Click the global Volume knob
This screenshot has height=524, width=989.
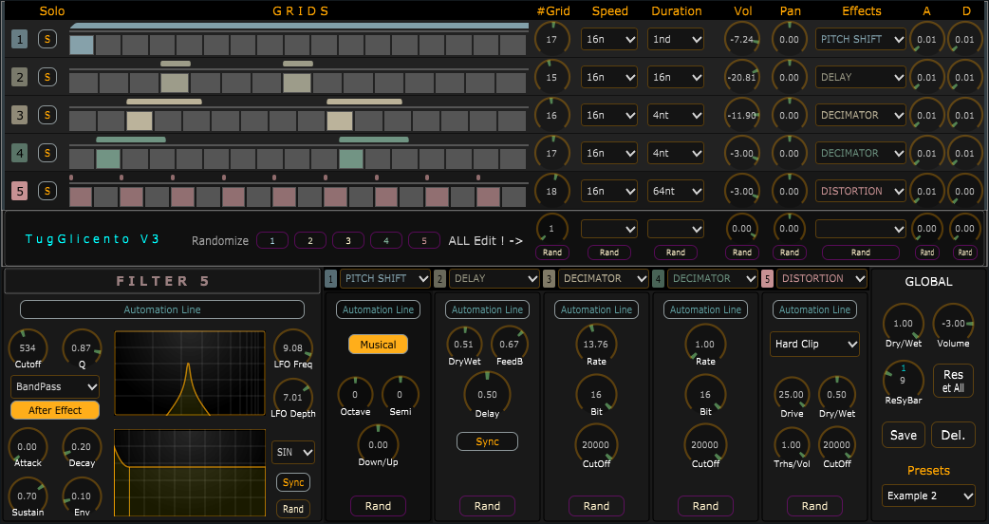pyautogui.click(x=952, y=323)
